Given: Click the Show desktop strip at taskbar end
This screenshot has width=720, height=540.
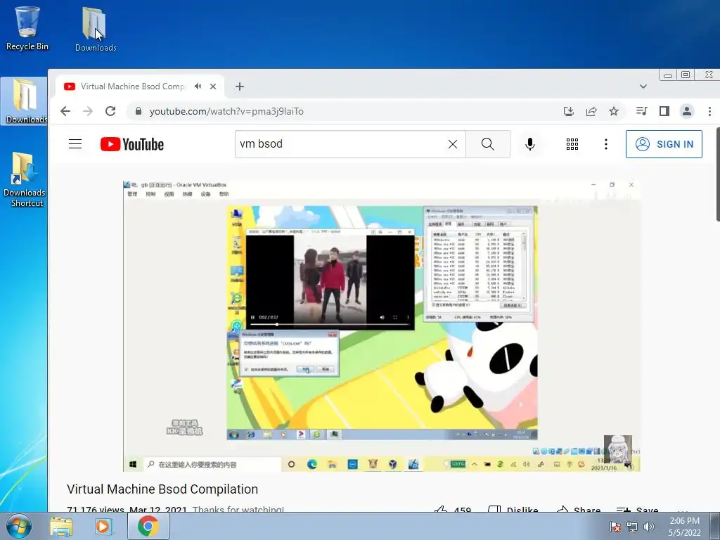Looking at the screenshot, I should click(x=715, y=527).
